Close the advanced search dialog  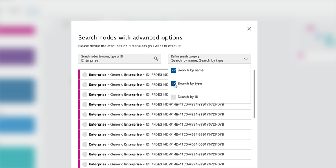pos(249,29)
